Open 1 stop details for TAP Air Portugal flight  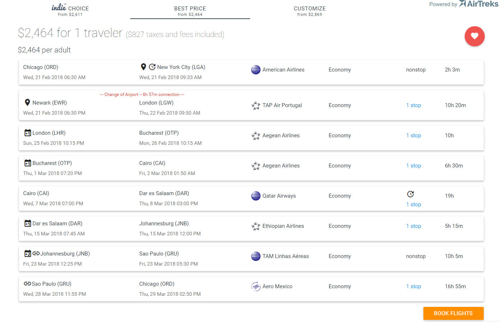[x=413, y=105]
